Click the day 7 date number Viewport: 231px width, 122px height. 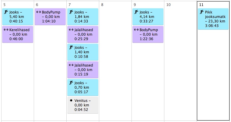coord(70,5)
